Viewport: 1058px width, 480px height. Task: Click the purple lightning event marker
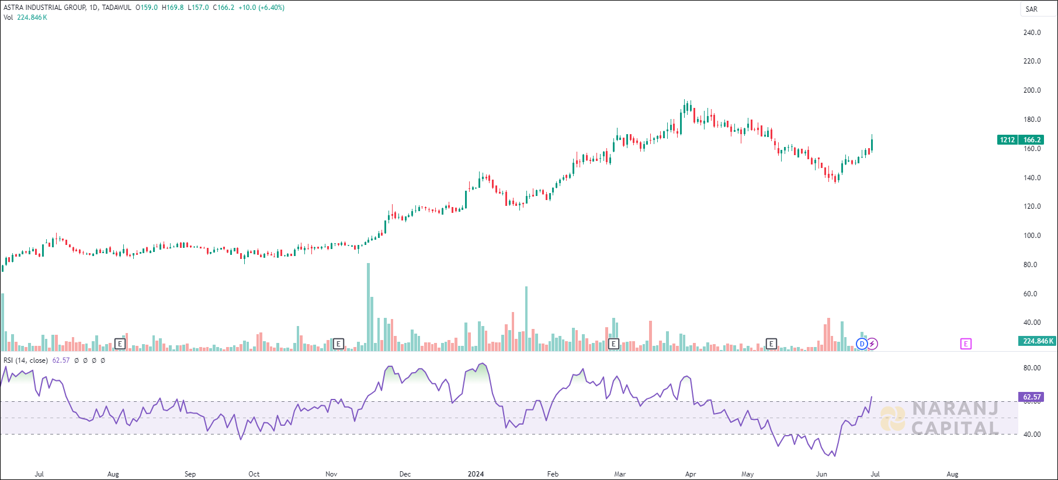(x=872, y=344)
